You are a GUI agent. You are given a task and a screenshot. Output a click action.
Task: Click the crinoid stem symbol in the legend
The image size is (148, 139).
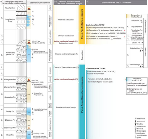(135, 135)
